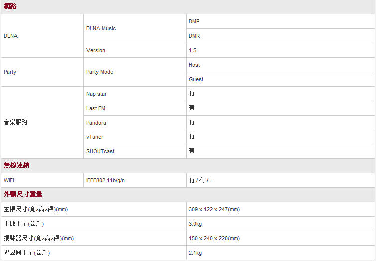
Task: Click the DMR value cell
Action: [194, 36]
